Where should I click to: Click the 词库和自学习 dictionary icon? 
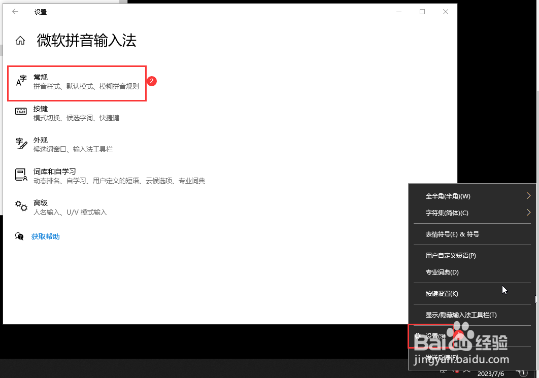21,175
